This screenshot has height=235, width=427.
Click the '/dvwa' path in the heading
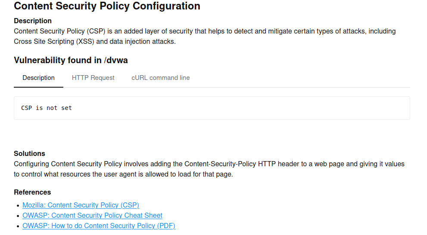pyautogui.click(x=116, y=60)
